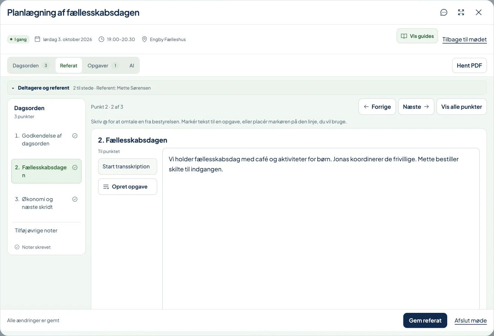Screen dimensions: 494x336
Task: Start transcription with Start transskription button
Action: 128,167
